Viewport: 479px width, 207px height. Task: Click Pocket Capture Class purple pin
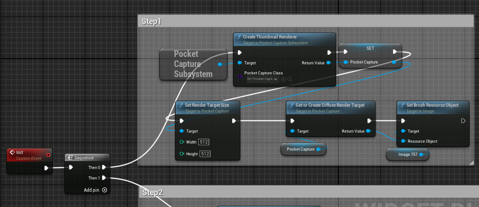point(240,77)
